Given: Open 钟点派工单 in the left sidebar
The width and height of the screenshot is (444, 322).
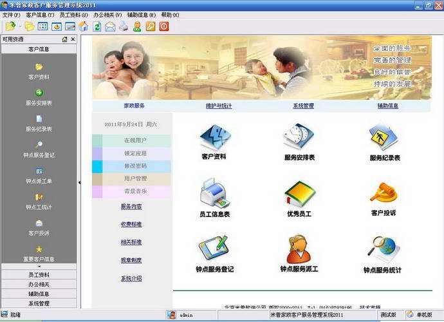Looking at the screenshot, I should (x=39, y=175).
